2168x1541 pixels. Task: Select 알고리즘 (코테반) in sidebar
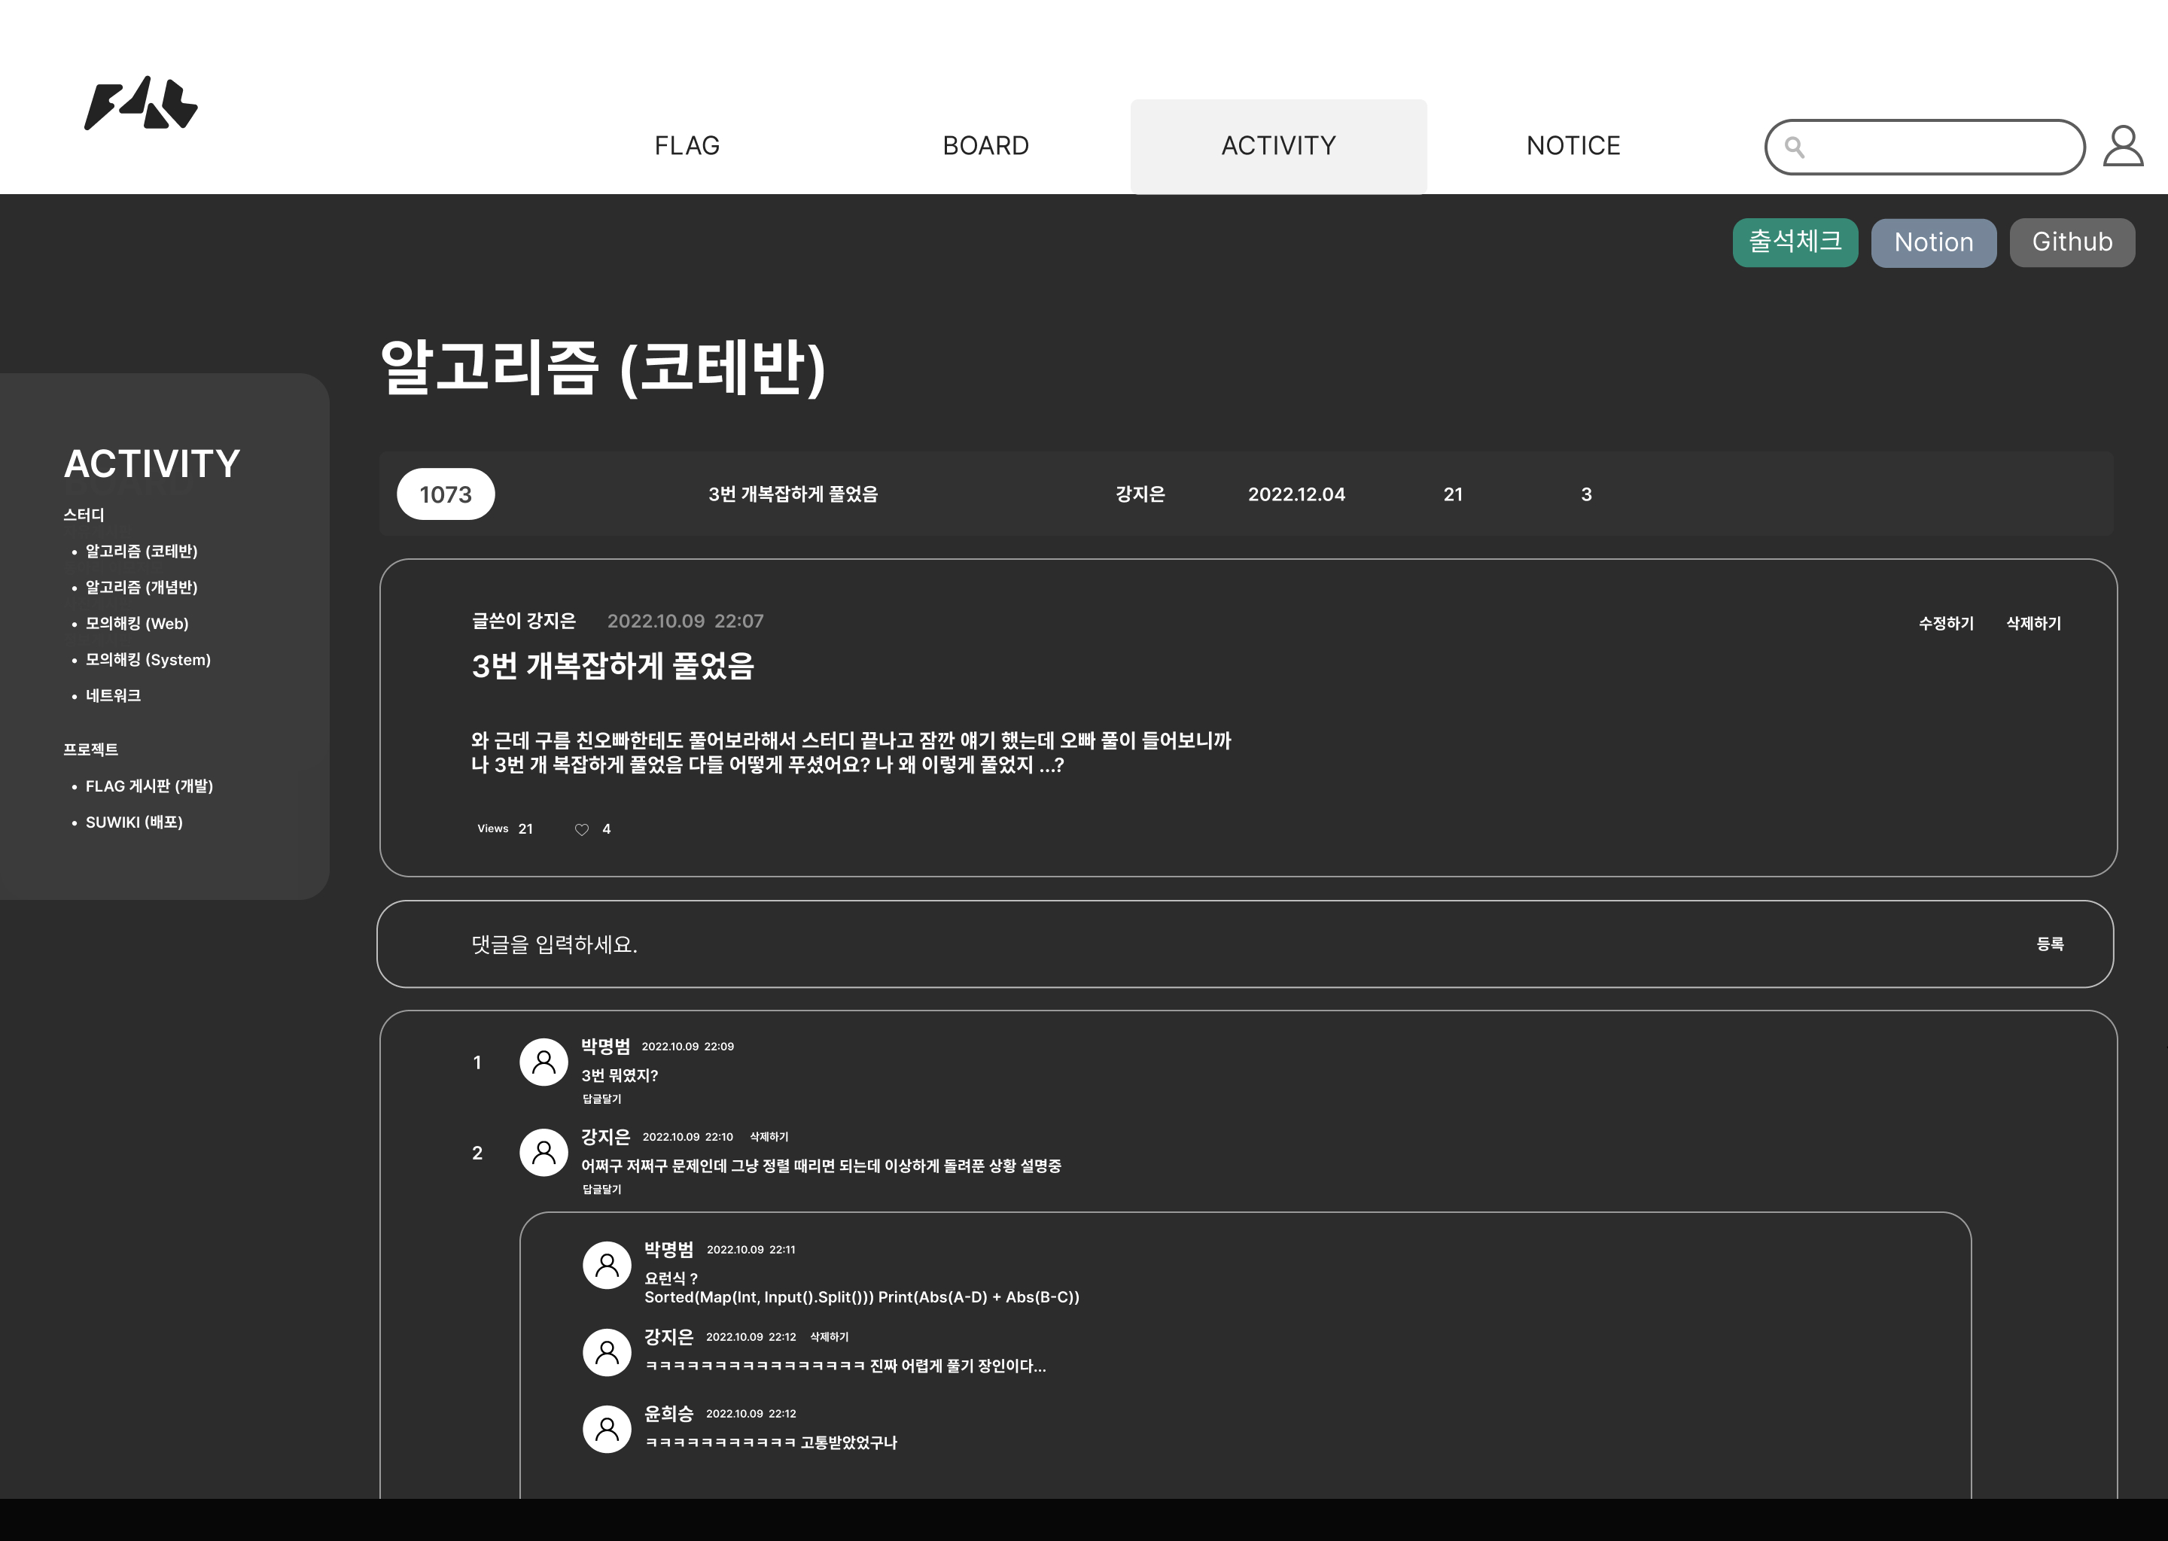(142, 552)
